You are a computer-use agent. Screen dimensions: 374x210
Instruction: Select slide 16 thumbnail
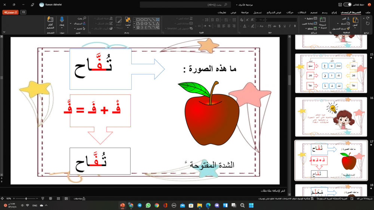click(x=331, y=117)
